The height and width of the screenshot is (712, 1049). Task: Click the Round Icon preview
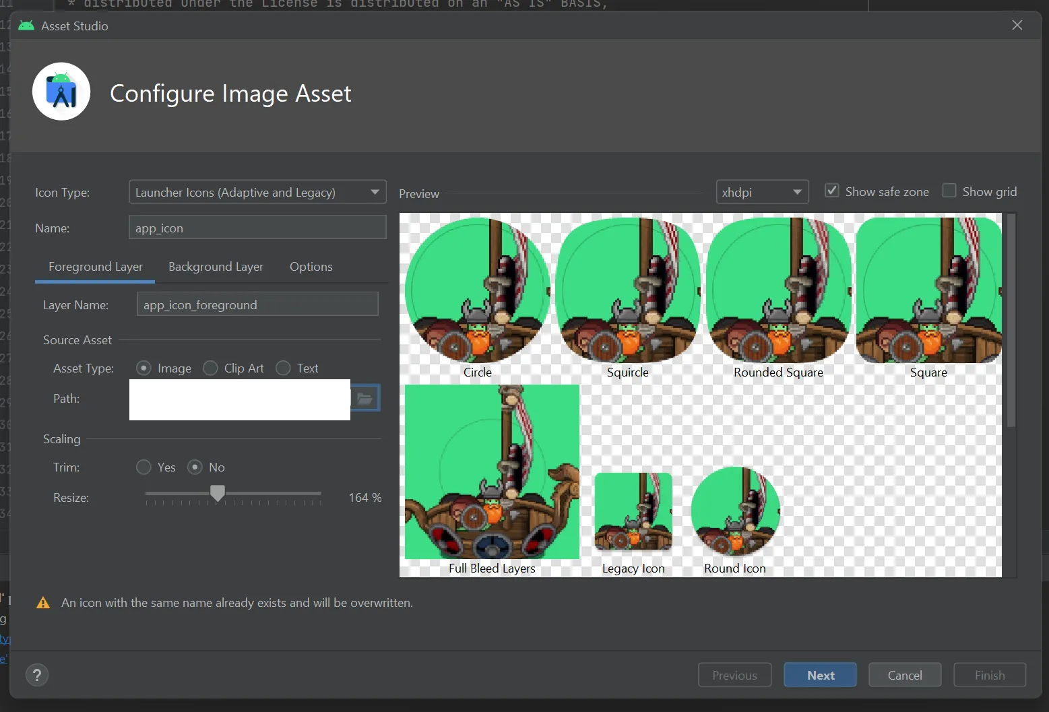[x=735, y=511]
